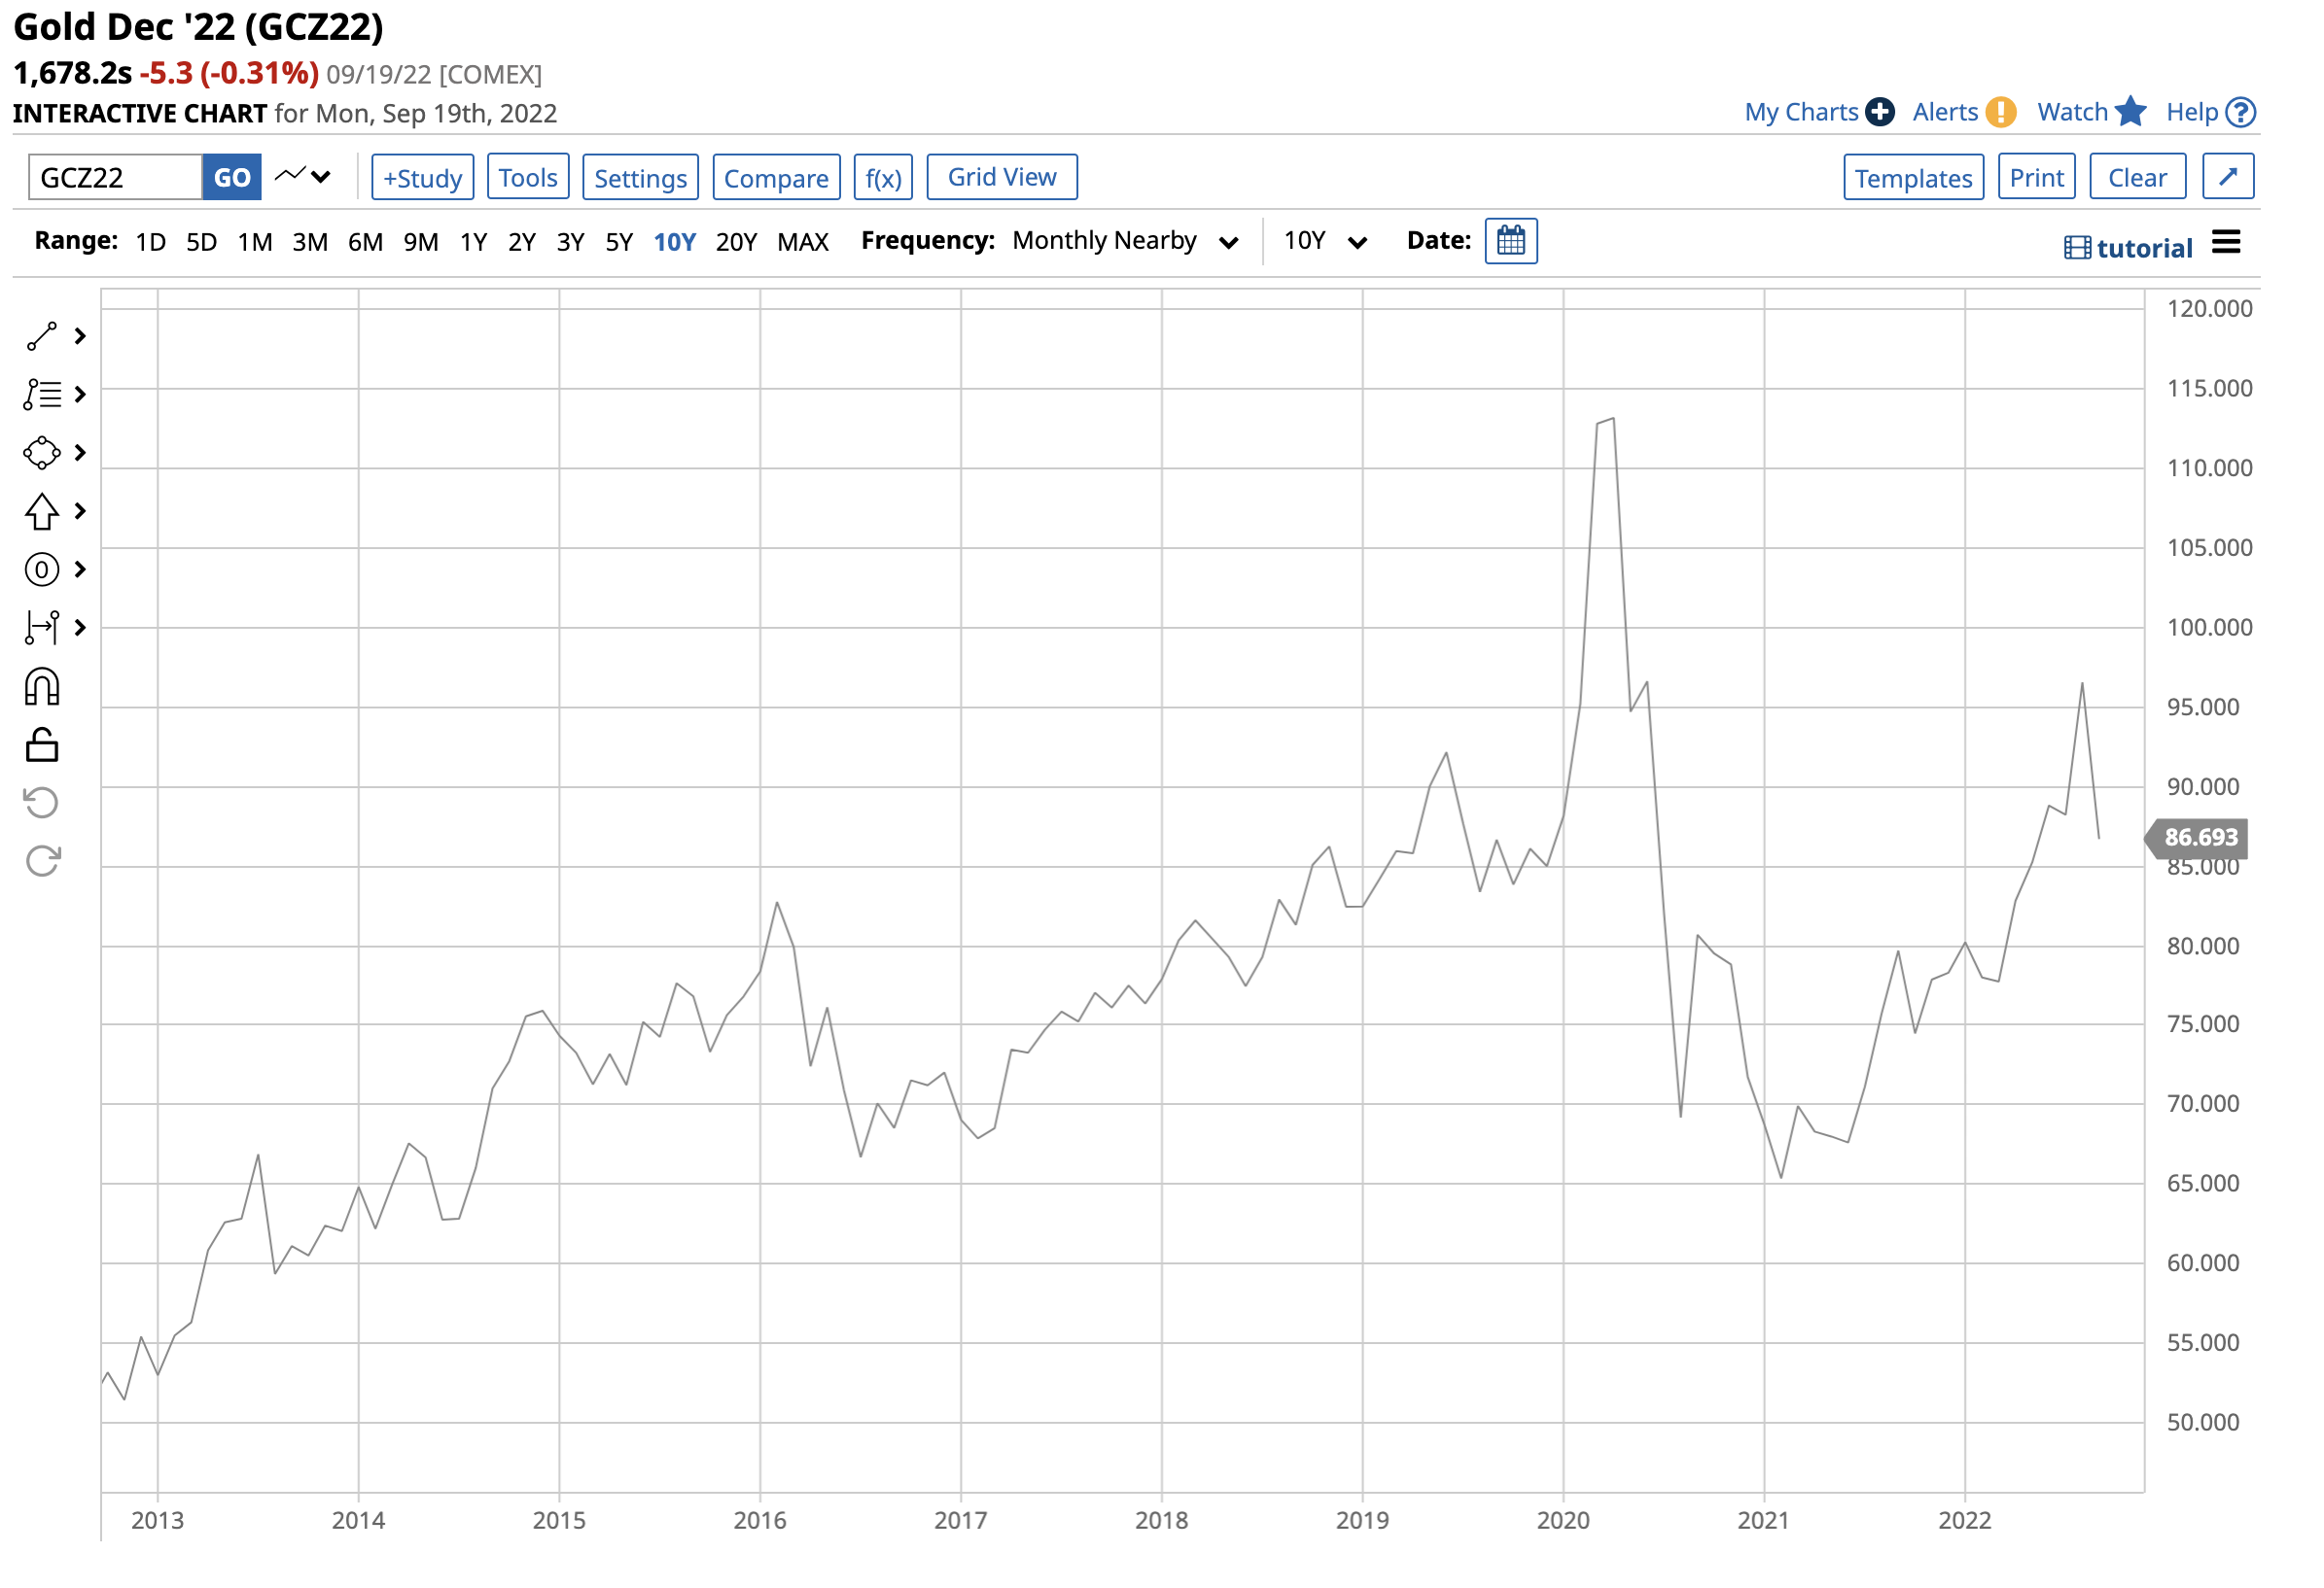This screenshot has width=2324, height=1588.
Task: Click the 86.693 price marker
Action: (x=2197, y=838)
